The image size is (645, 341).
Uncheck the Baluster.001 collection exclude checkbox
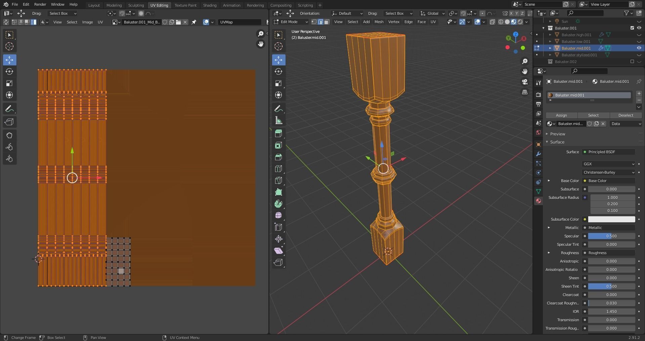632,28
